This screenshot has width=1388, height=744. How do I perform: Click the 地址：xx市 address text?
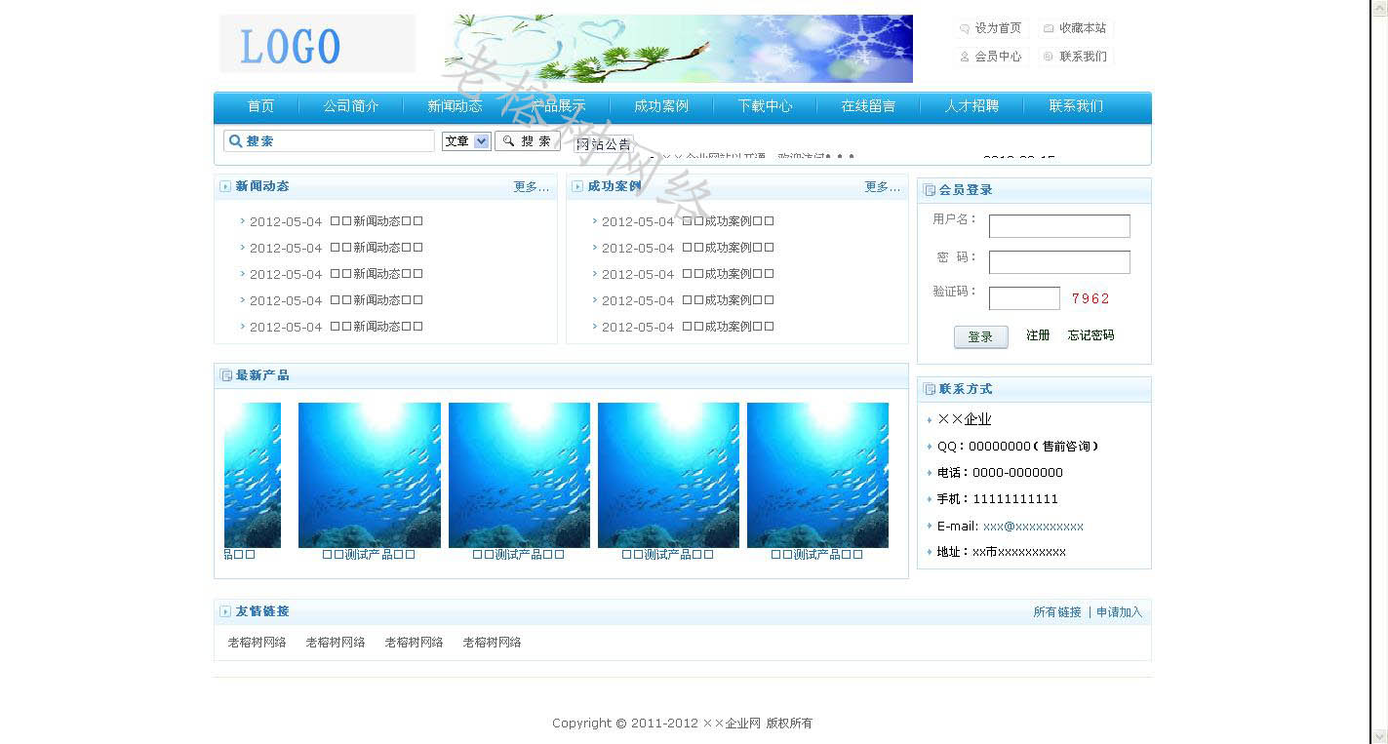click(1002, 552)
